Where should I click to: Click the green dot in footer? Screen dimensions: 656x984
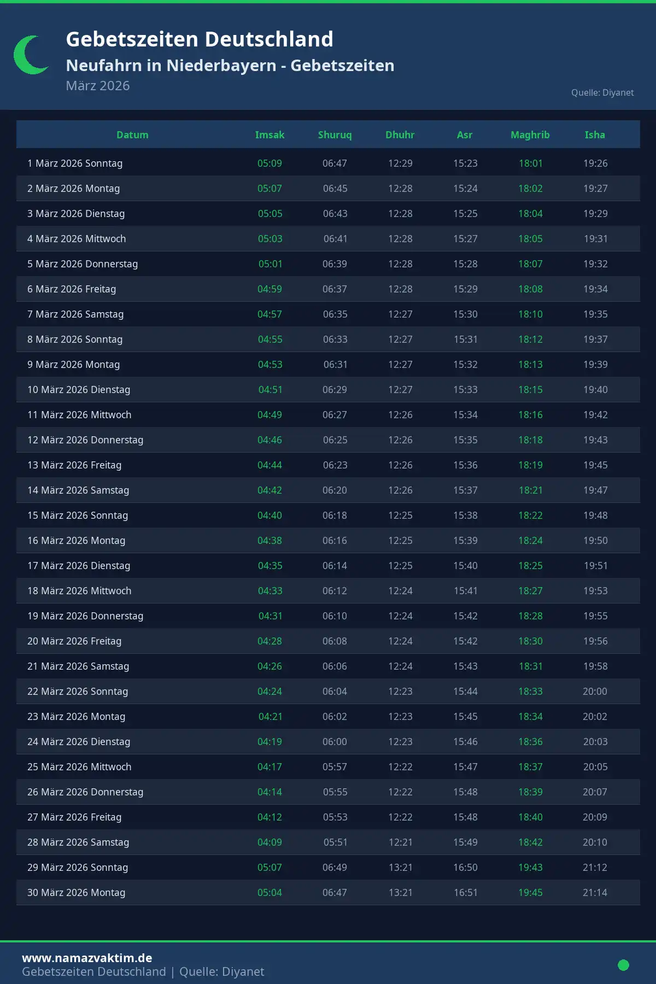point(623,965)
